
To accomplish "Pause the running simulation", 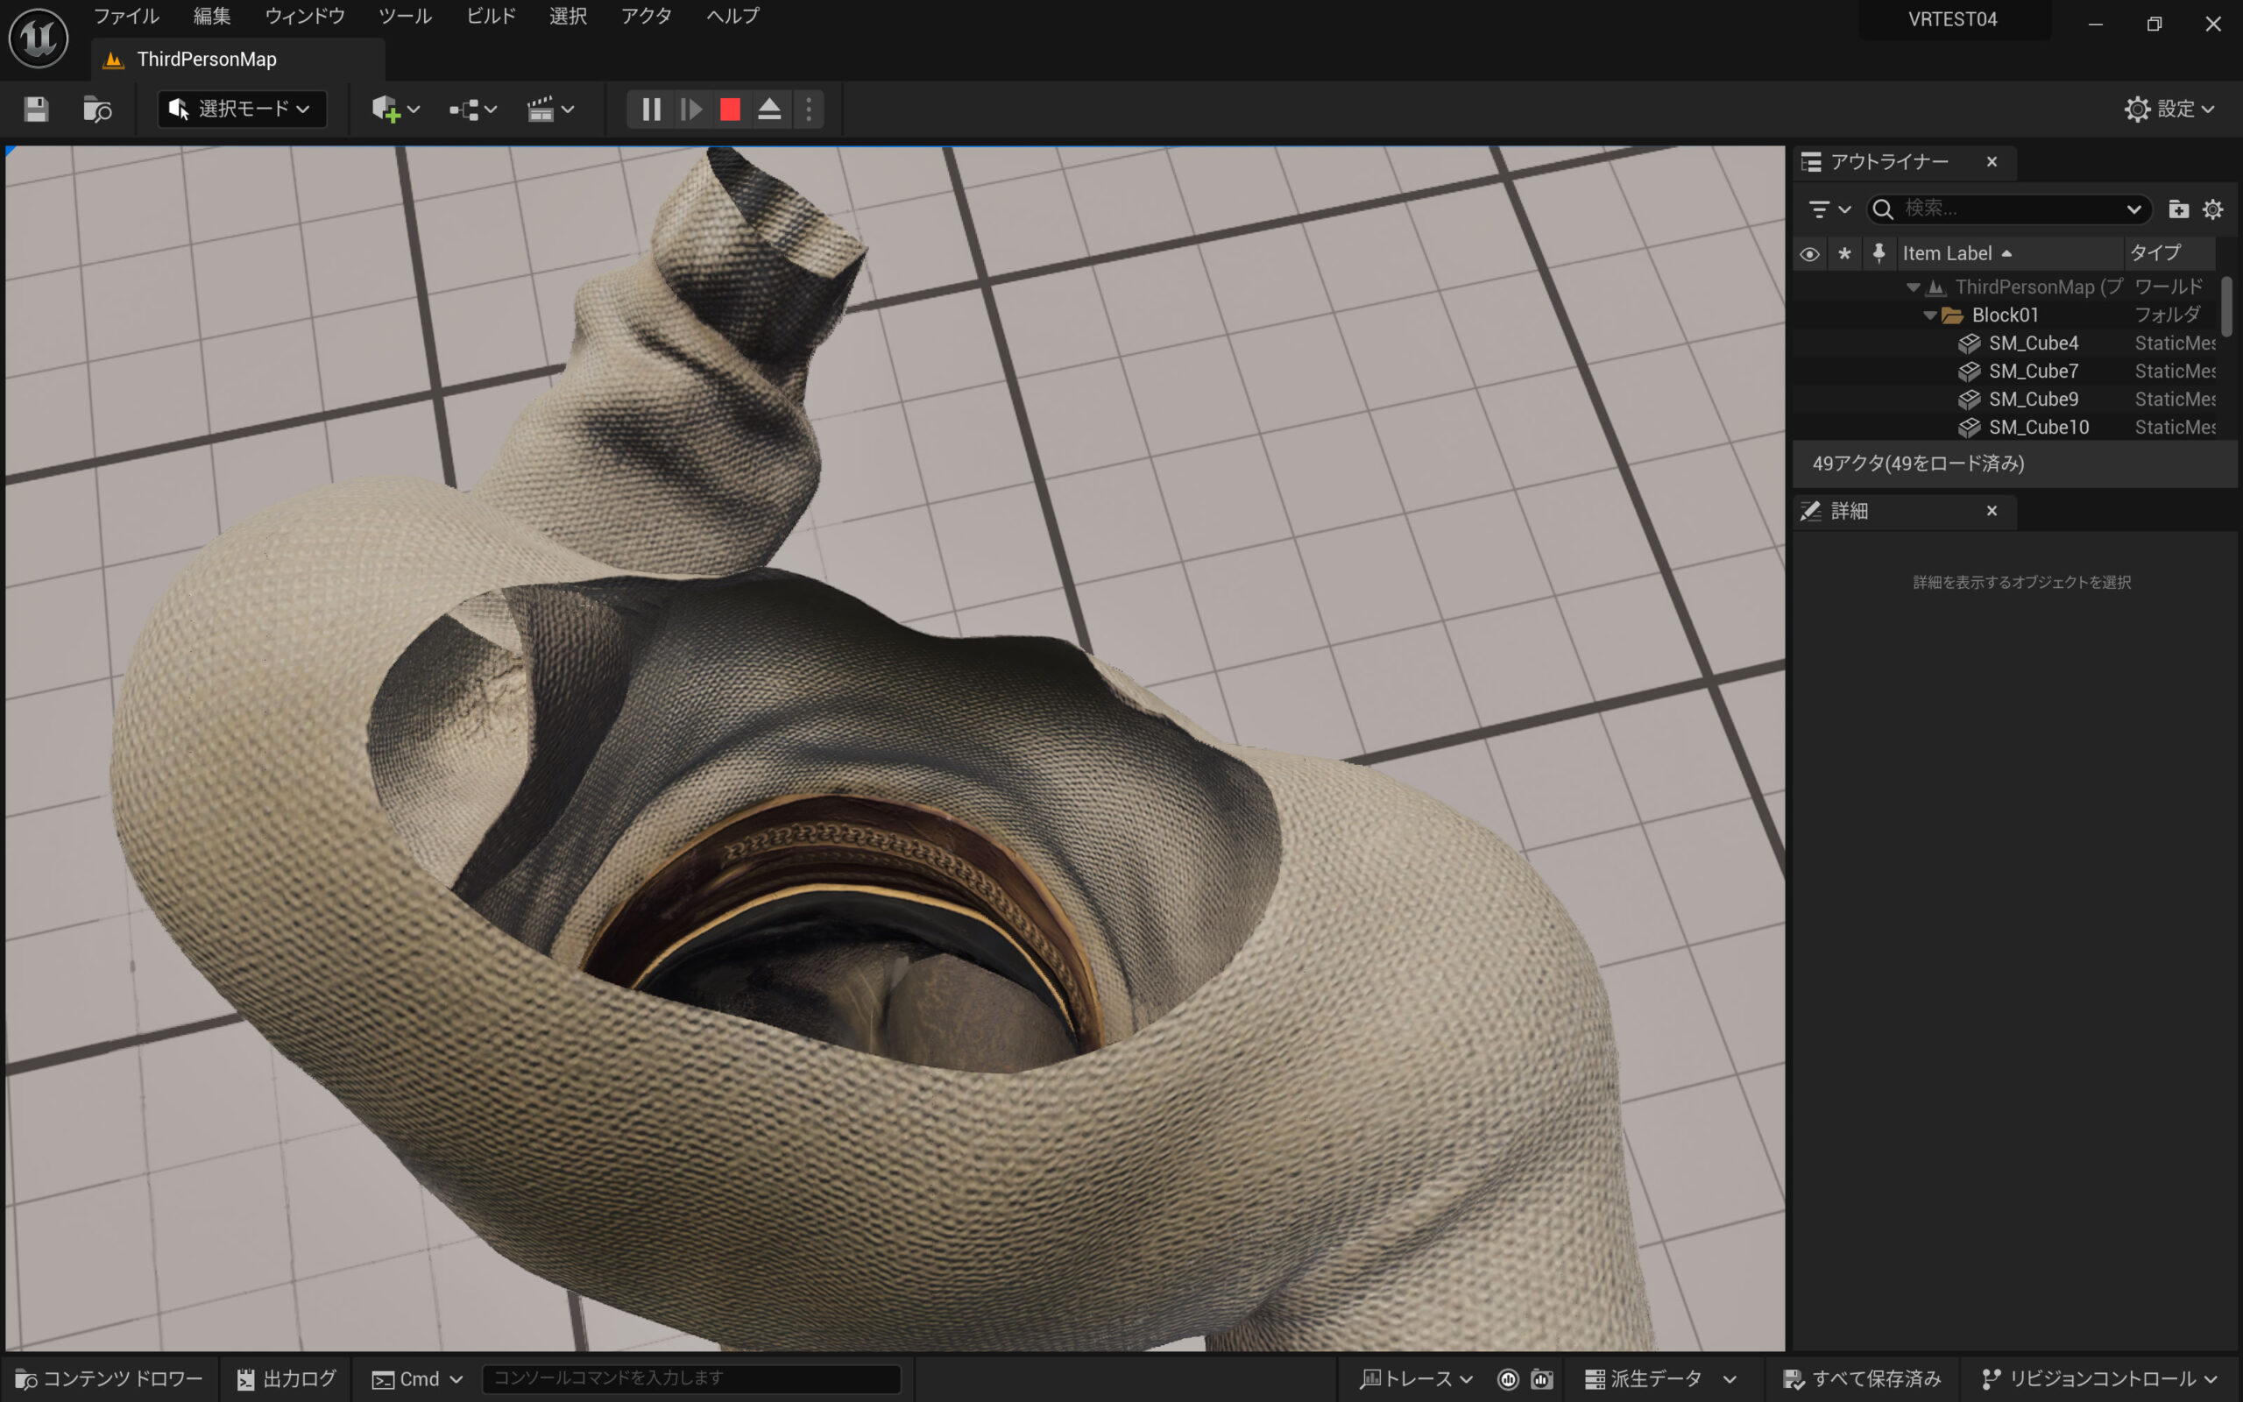I will pos(651,110).
